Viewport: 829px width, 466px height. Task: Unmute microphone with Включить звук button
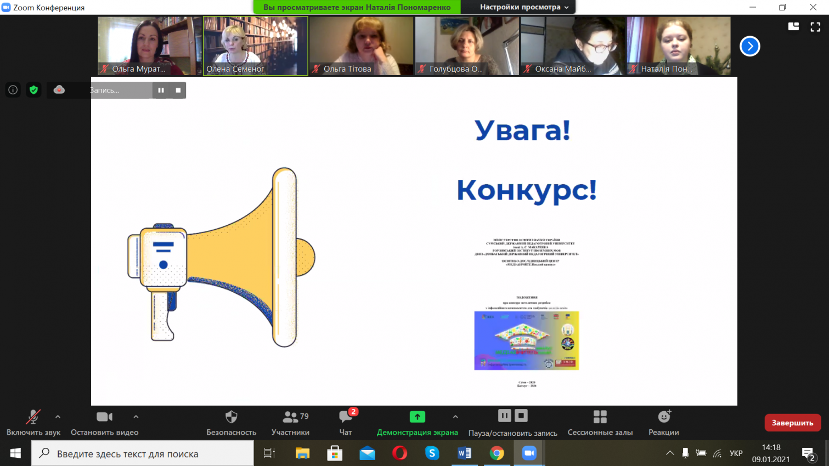tap(33, 423)
